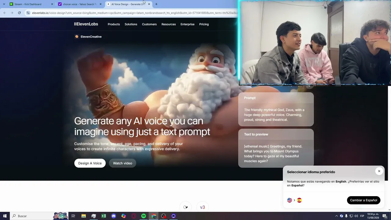Viewport: 391px width, 220px height.
Task: Click the orange ElevenCreative badge icon
Action: click(77, 37)
